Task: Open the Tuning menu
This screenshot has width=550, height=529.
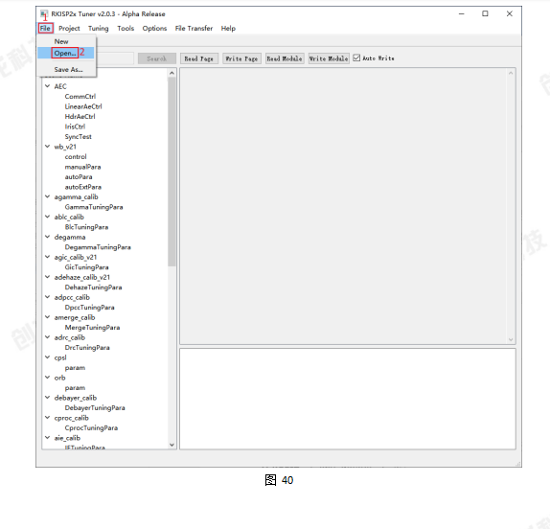Action: point(98,29)
